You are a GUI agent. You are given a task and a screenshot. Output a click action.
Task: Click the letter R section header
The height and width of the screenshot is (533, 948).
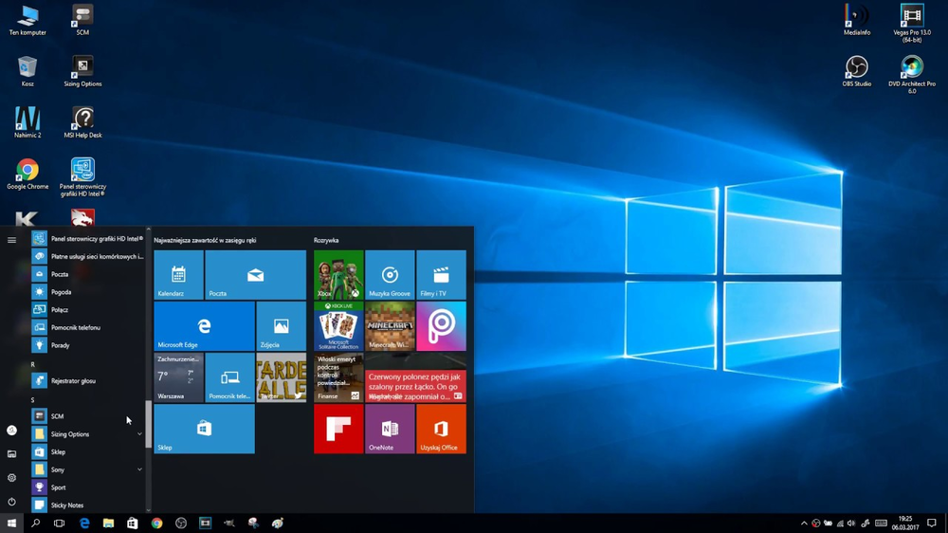33,364
